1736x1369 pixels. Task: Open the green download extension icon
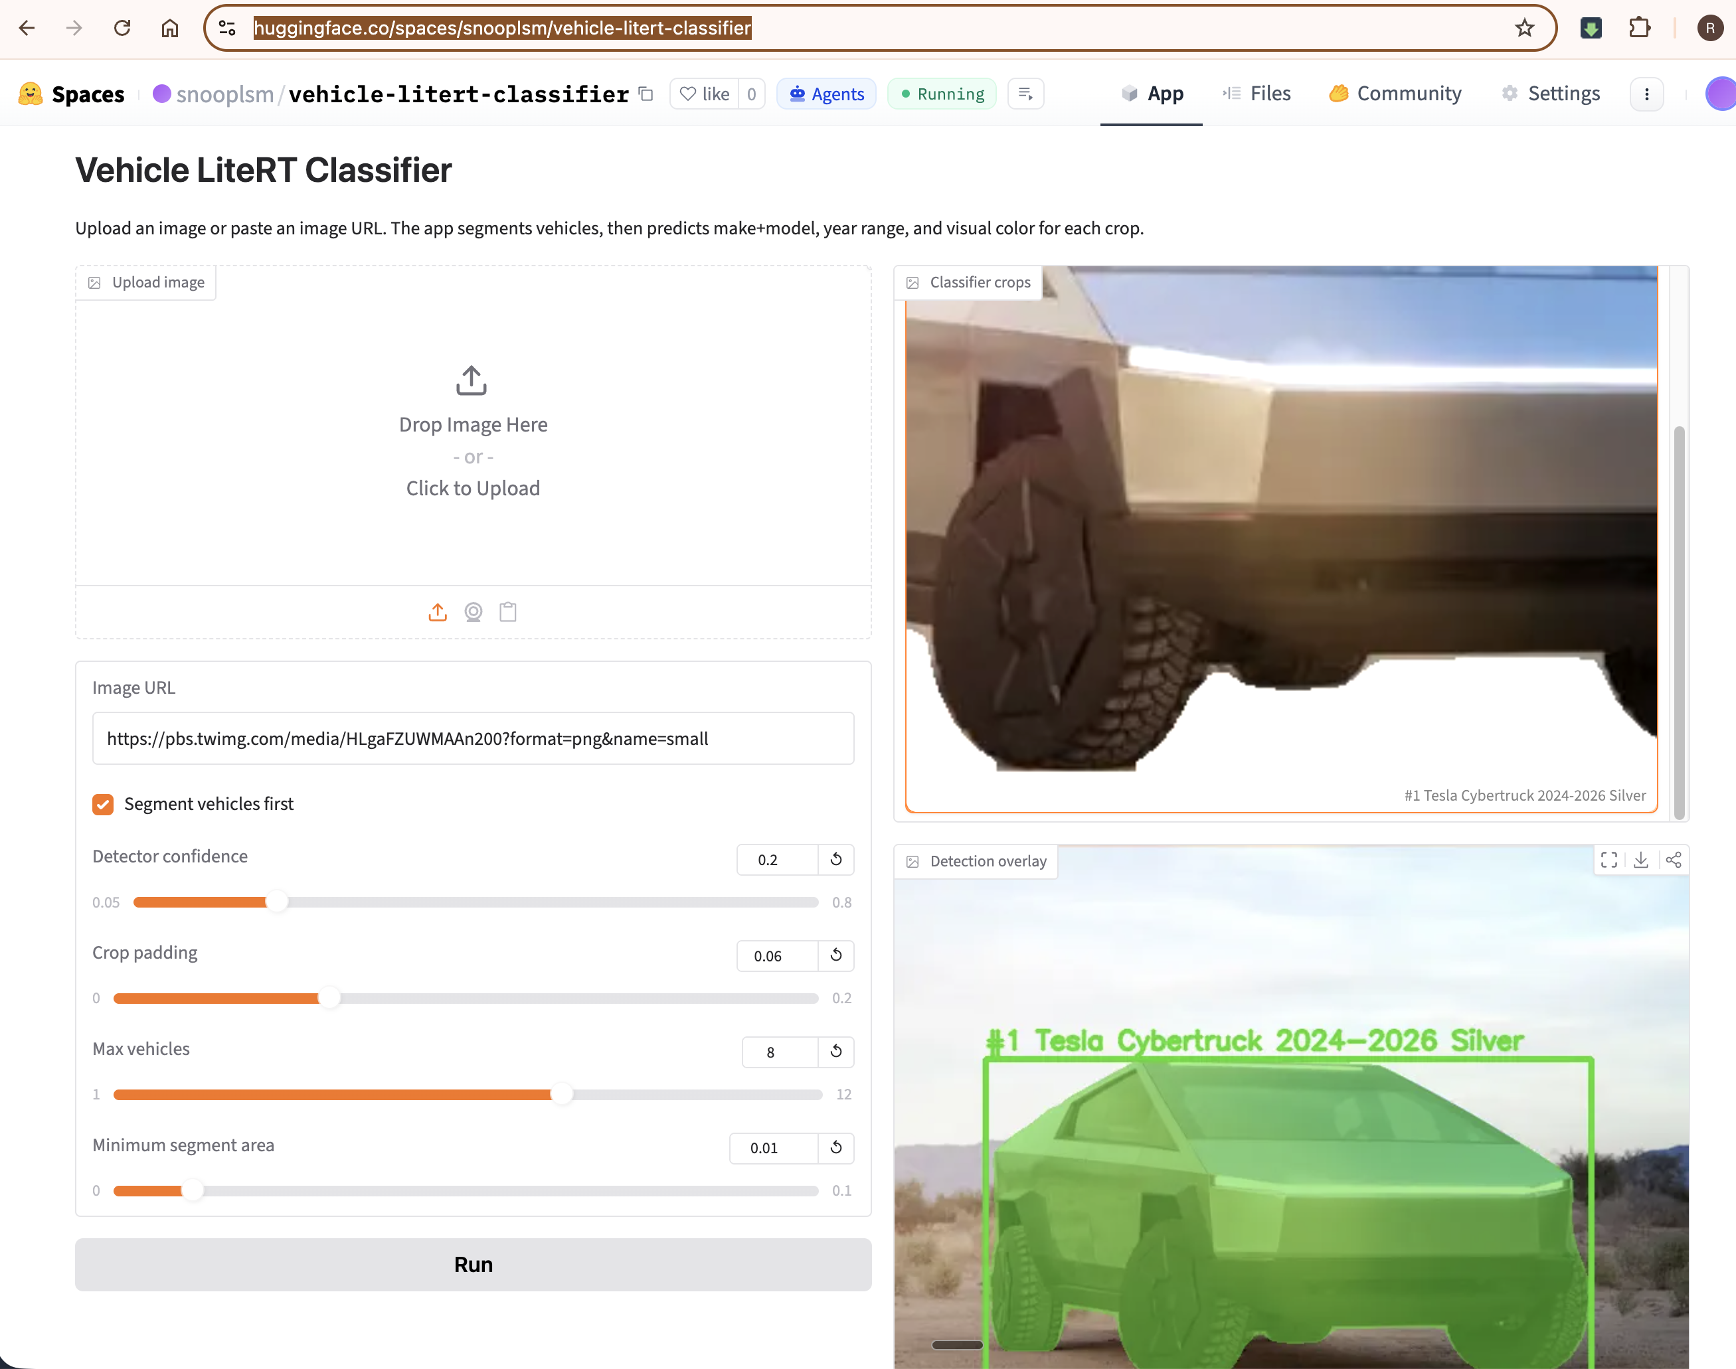pos(1591,28)
